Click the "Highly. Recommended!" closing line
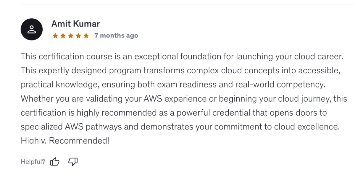 pyautogui.click(x=65, y=140)
